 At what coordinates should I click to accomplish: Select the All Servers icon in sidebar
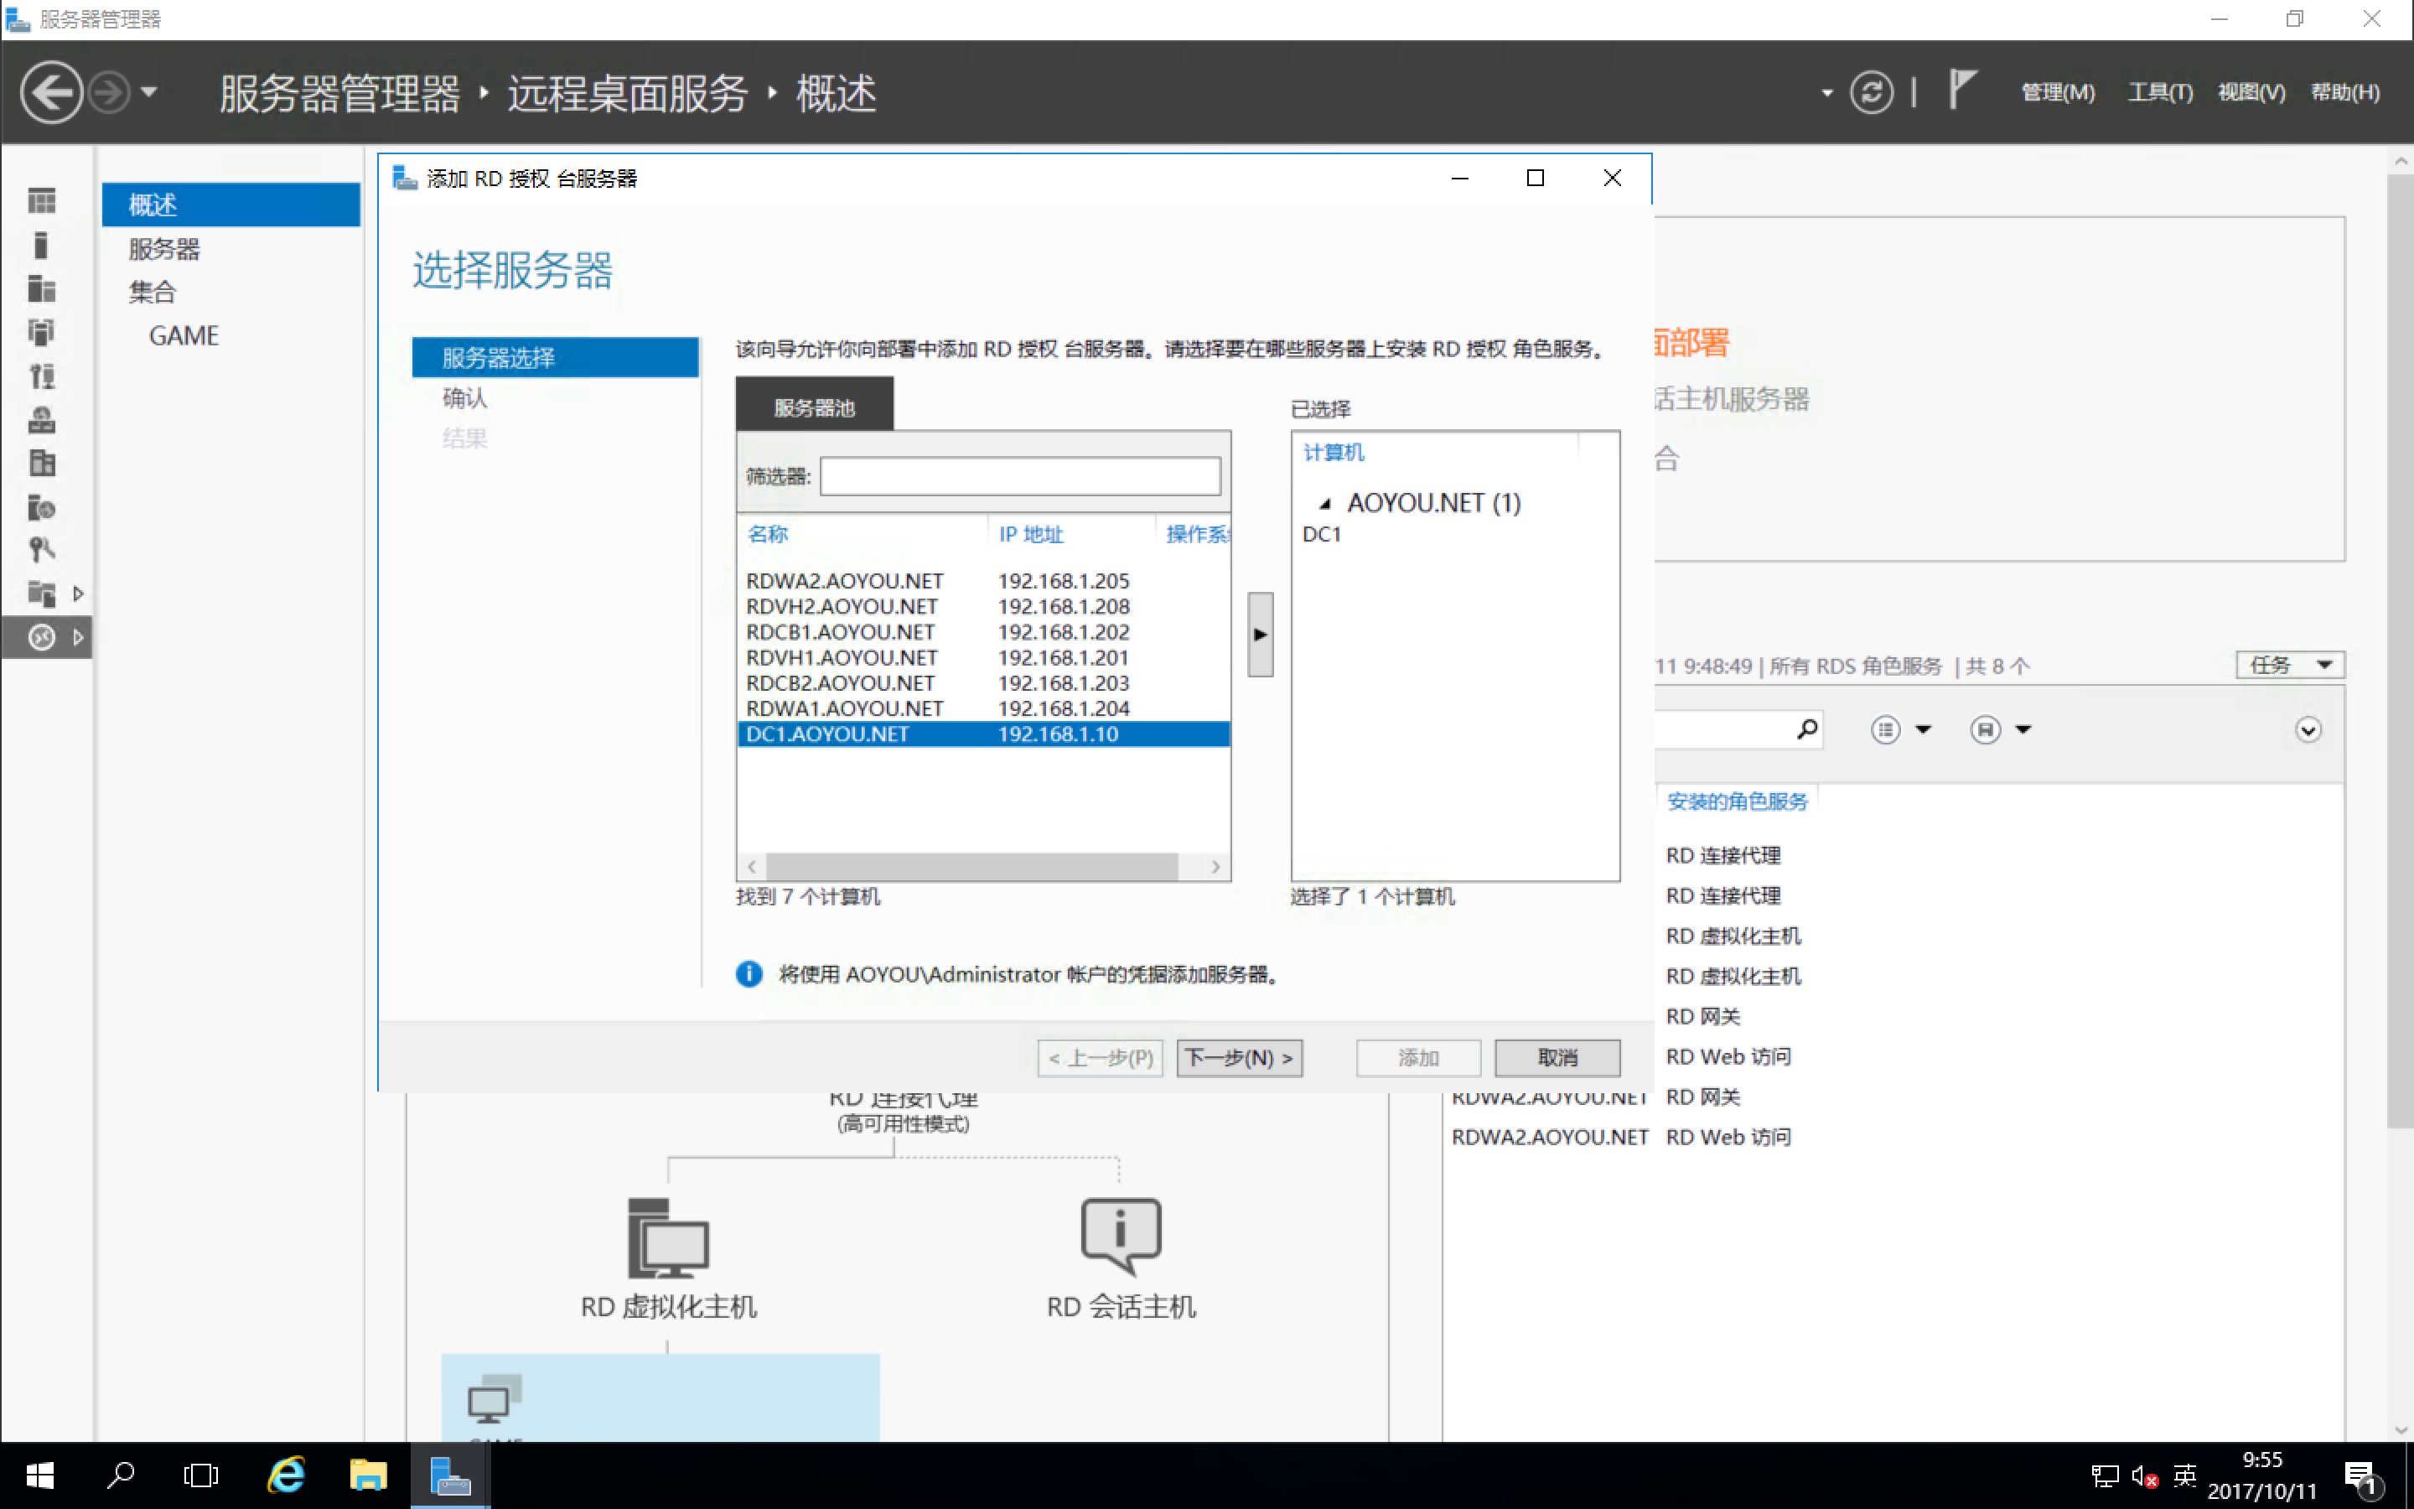(x=42, y=289)
